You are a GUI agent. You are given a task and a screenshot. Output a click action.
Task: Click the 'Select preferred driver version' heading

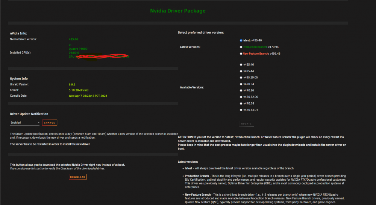coord(201,33)
